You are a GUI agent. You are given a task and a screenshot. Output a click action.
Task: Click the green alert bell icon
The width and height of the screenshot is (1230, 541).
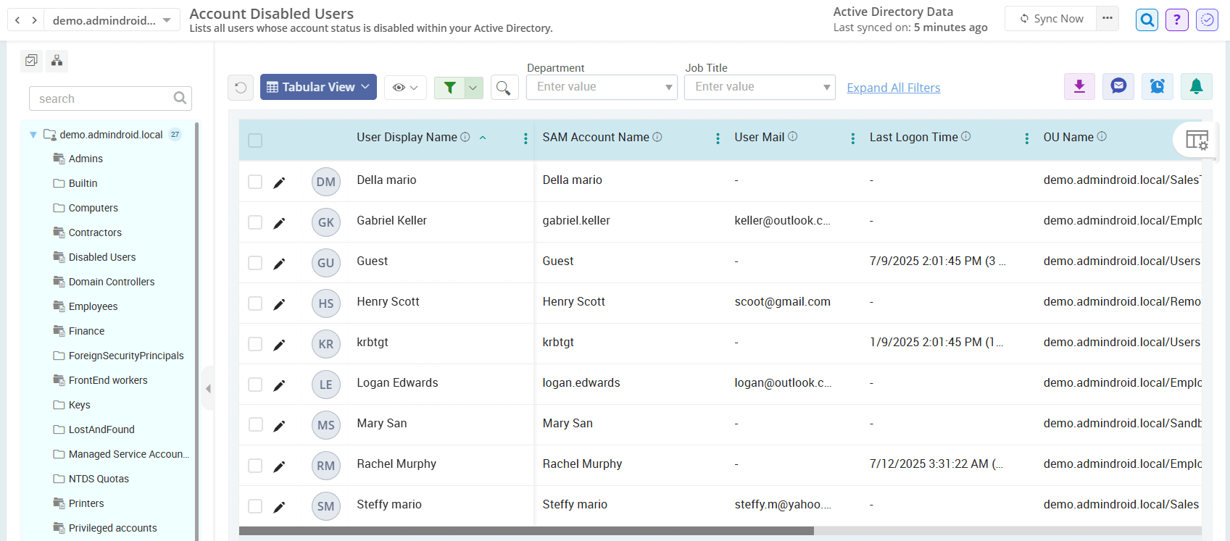(1197, 86)
